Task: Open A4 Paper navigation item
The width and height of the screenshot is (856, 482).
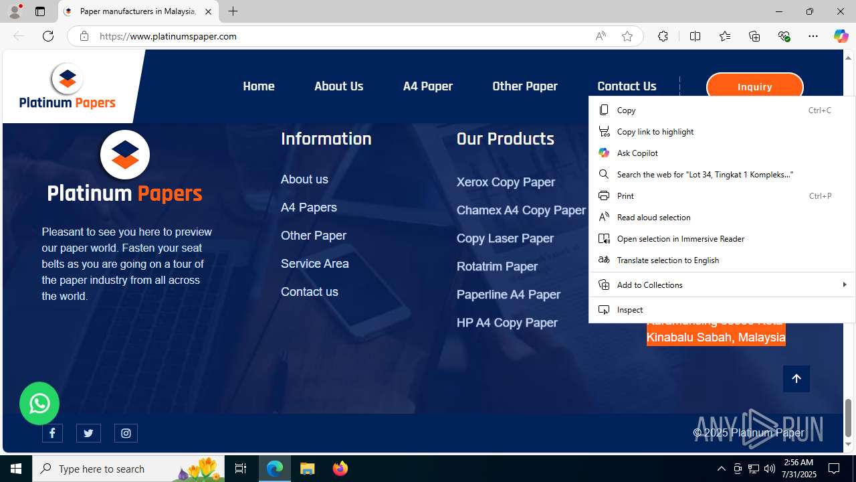Action: [x=428, y=86]
